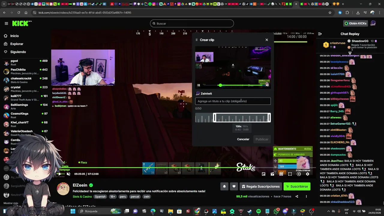The height and width of the screenshot is (216, 384).
Task: Click the clip title input field
Action: [233, 101]
